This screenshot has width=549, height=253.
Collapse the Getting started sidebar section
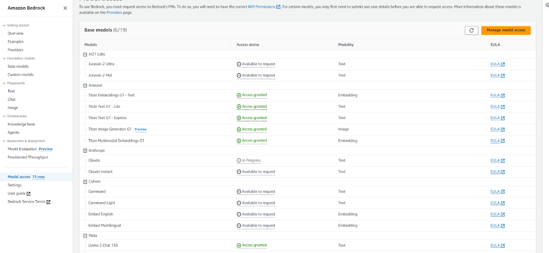4,25
